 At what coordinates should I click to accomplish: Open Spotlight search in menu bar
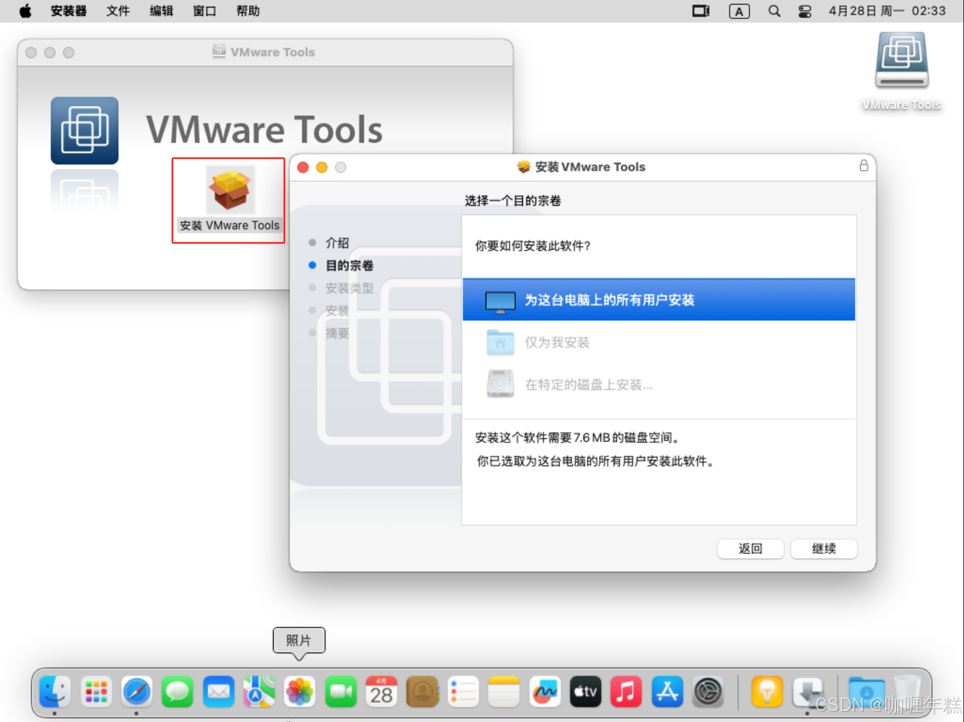pyautogui.click(x=774, y=11)
